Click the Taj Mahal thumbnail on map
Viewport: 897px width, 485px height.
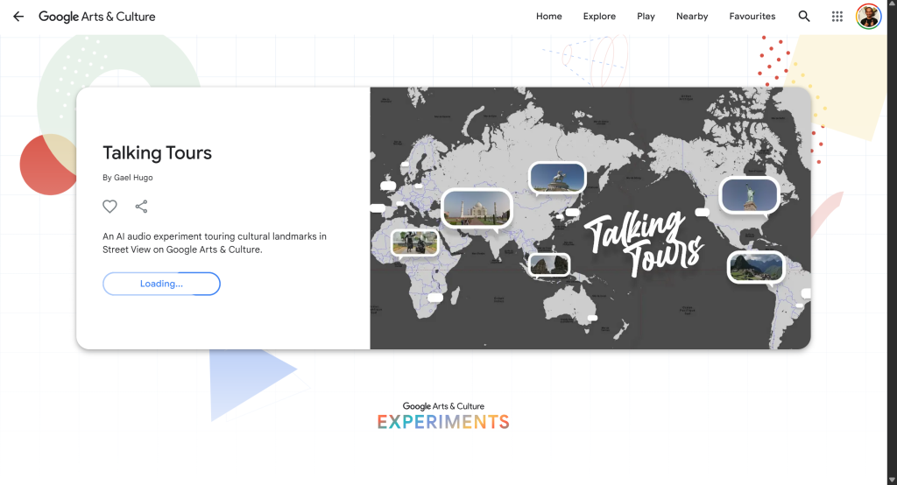pos(477,208)
